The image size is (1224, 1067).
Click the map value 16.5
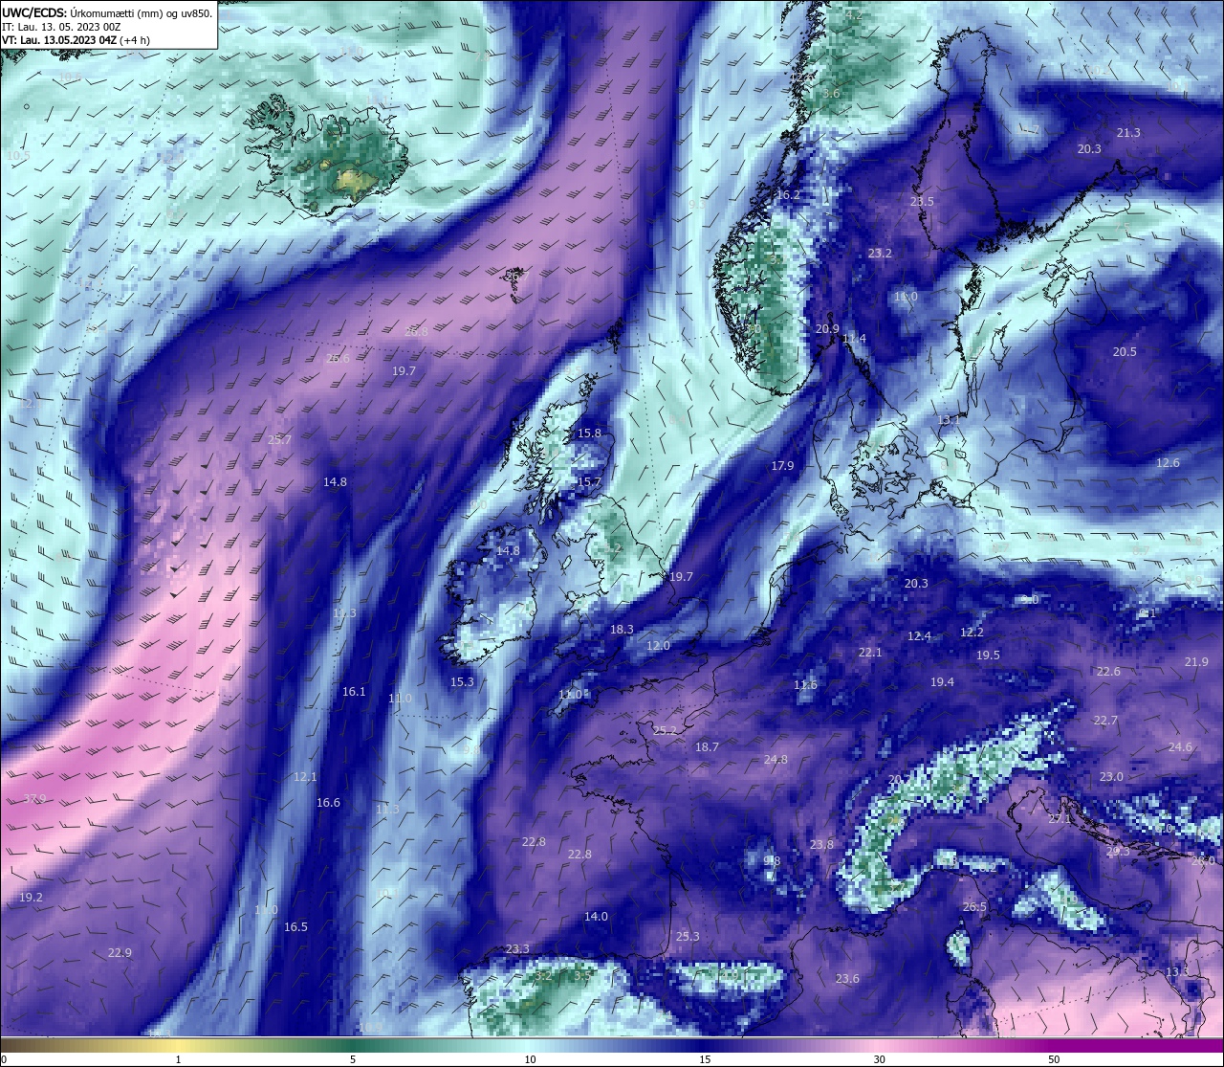tap(295, 927)
